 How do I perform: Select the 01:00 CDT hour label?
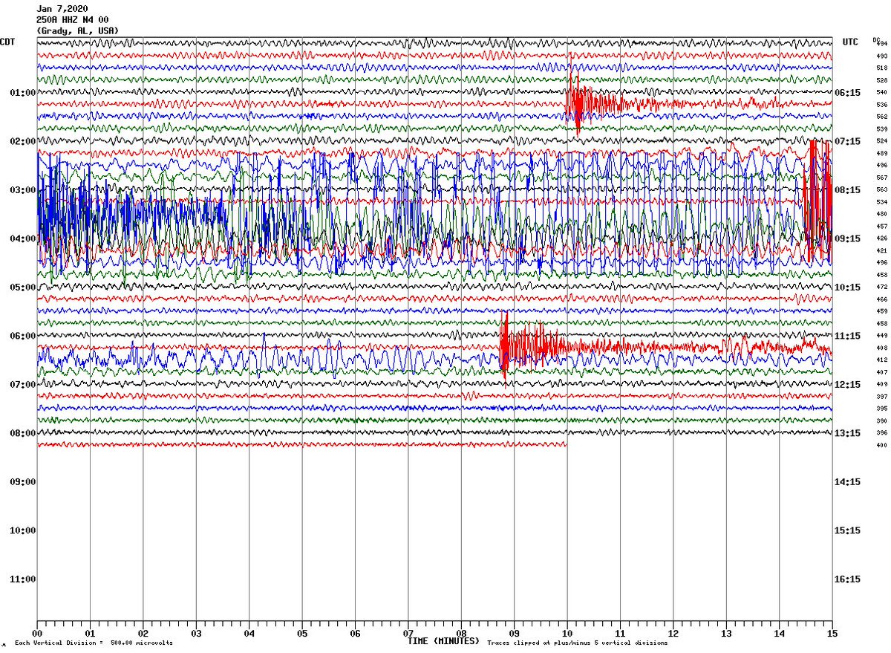point(22,93)
